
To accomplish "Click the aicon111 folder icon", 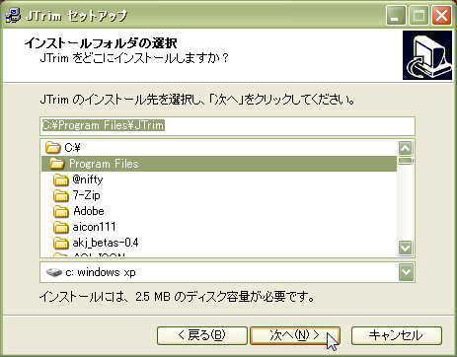I will coord(61,227).
